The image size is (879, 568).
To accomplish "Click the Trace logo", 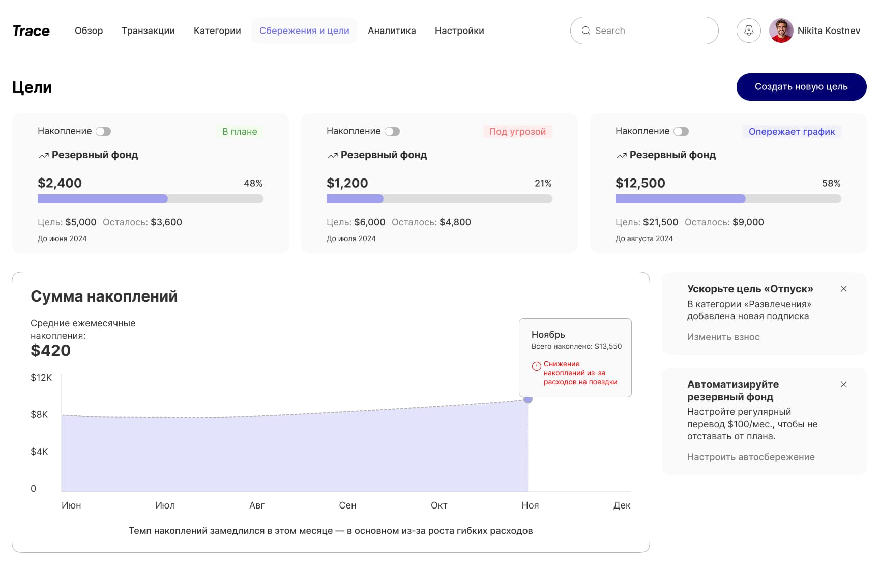I will pos(31,31).
